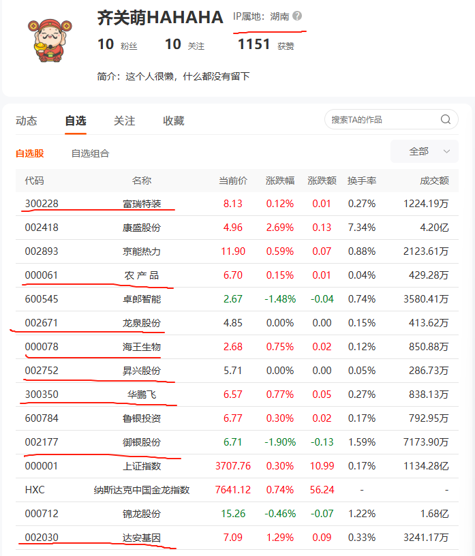This screenshot has height=556, width=475.
Task: Click stock code 000712
Action: 42,514
